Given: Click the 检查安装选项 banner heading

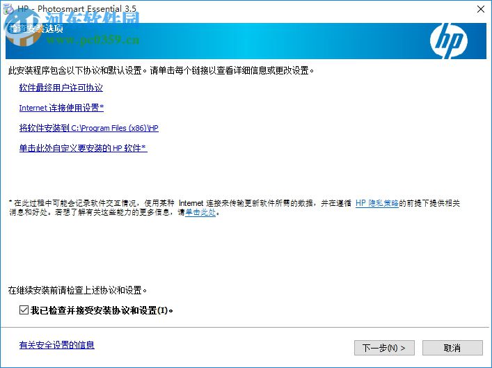Looking at the screenshot, I should [x=35, y=29].
